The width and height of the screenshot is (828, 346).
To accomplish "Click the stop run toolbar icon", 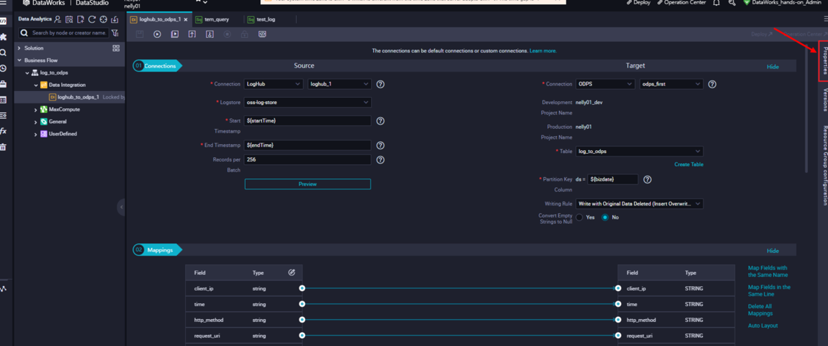I will 227,34.
